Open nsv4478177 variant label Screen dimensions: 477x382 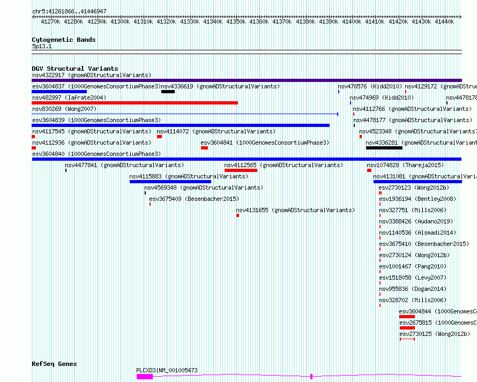click(413, 120)
